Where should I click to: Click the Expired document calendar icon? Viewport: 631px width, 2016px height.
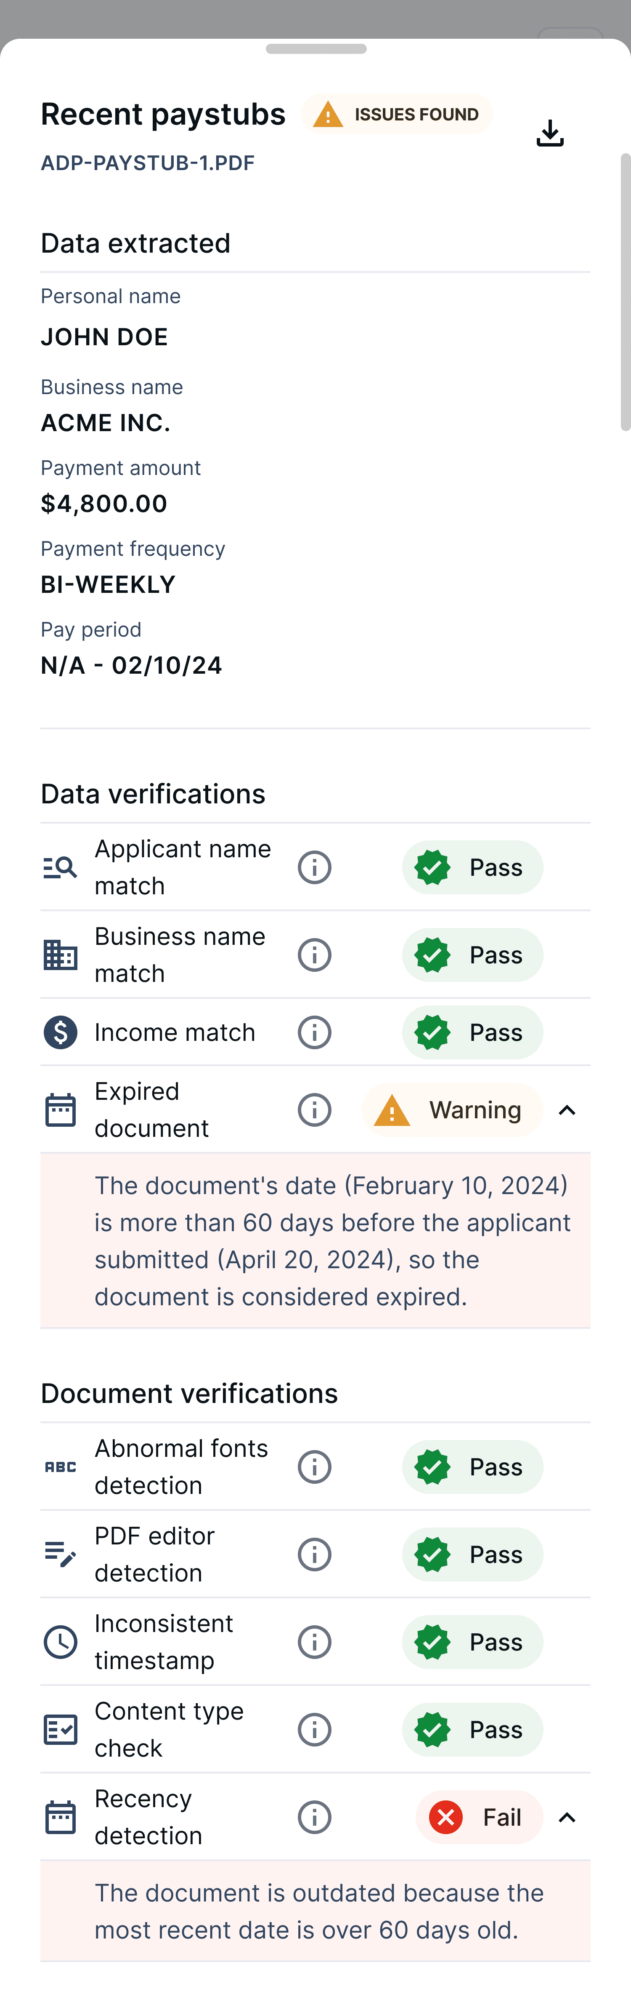(x=60, y=1110)
